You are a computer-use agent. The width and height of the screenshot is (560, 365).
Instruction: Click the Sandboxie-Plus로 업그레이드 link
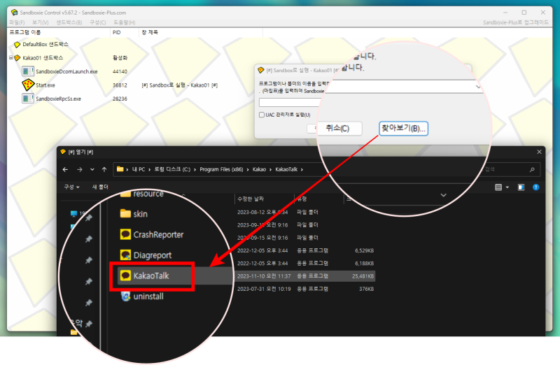pyautogui.click(x=516, y=22)
